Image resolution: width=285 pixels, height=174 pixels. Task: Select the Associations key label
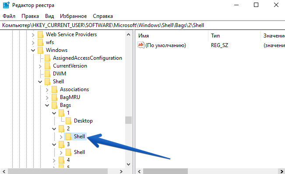click(x=74, y=89)
